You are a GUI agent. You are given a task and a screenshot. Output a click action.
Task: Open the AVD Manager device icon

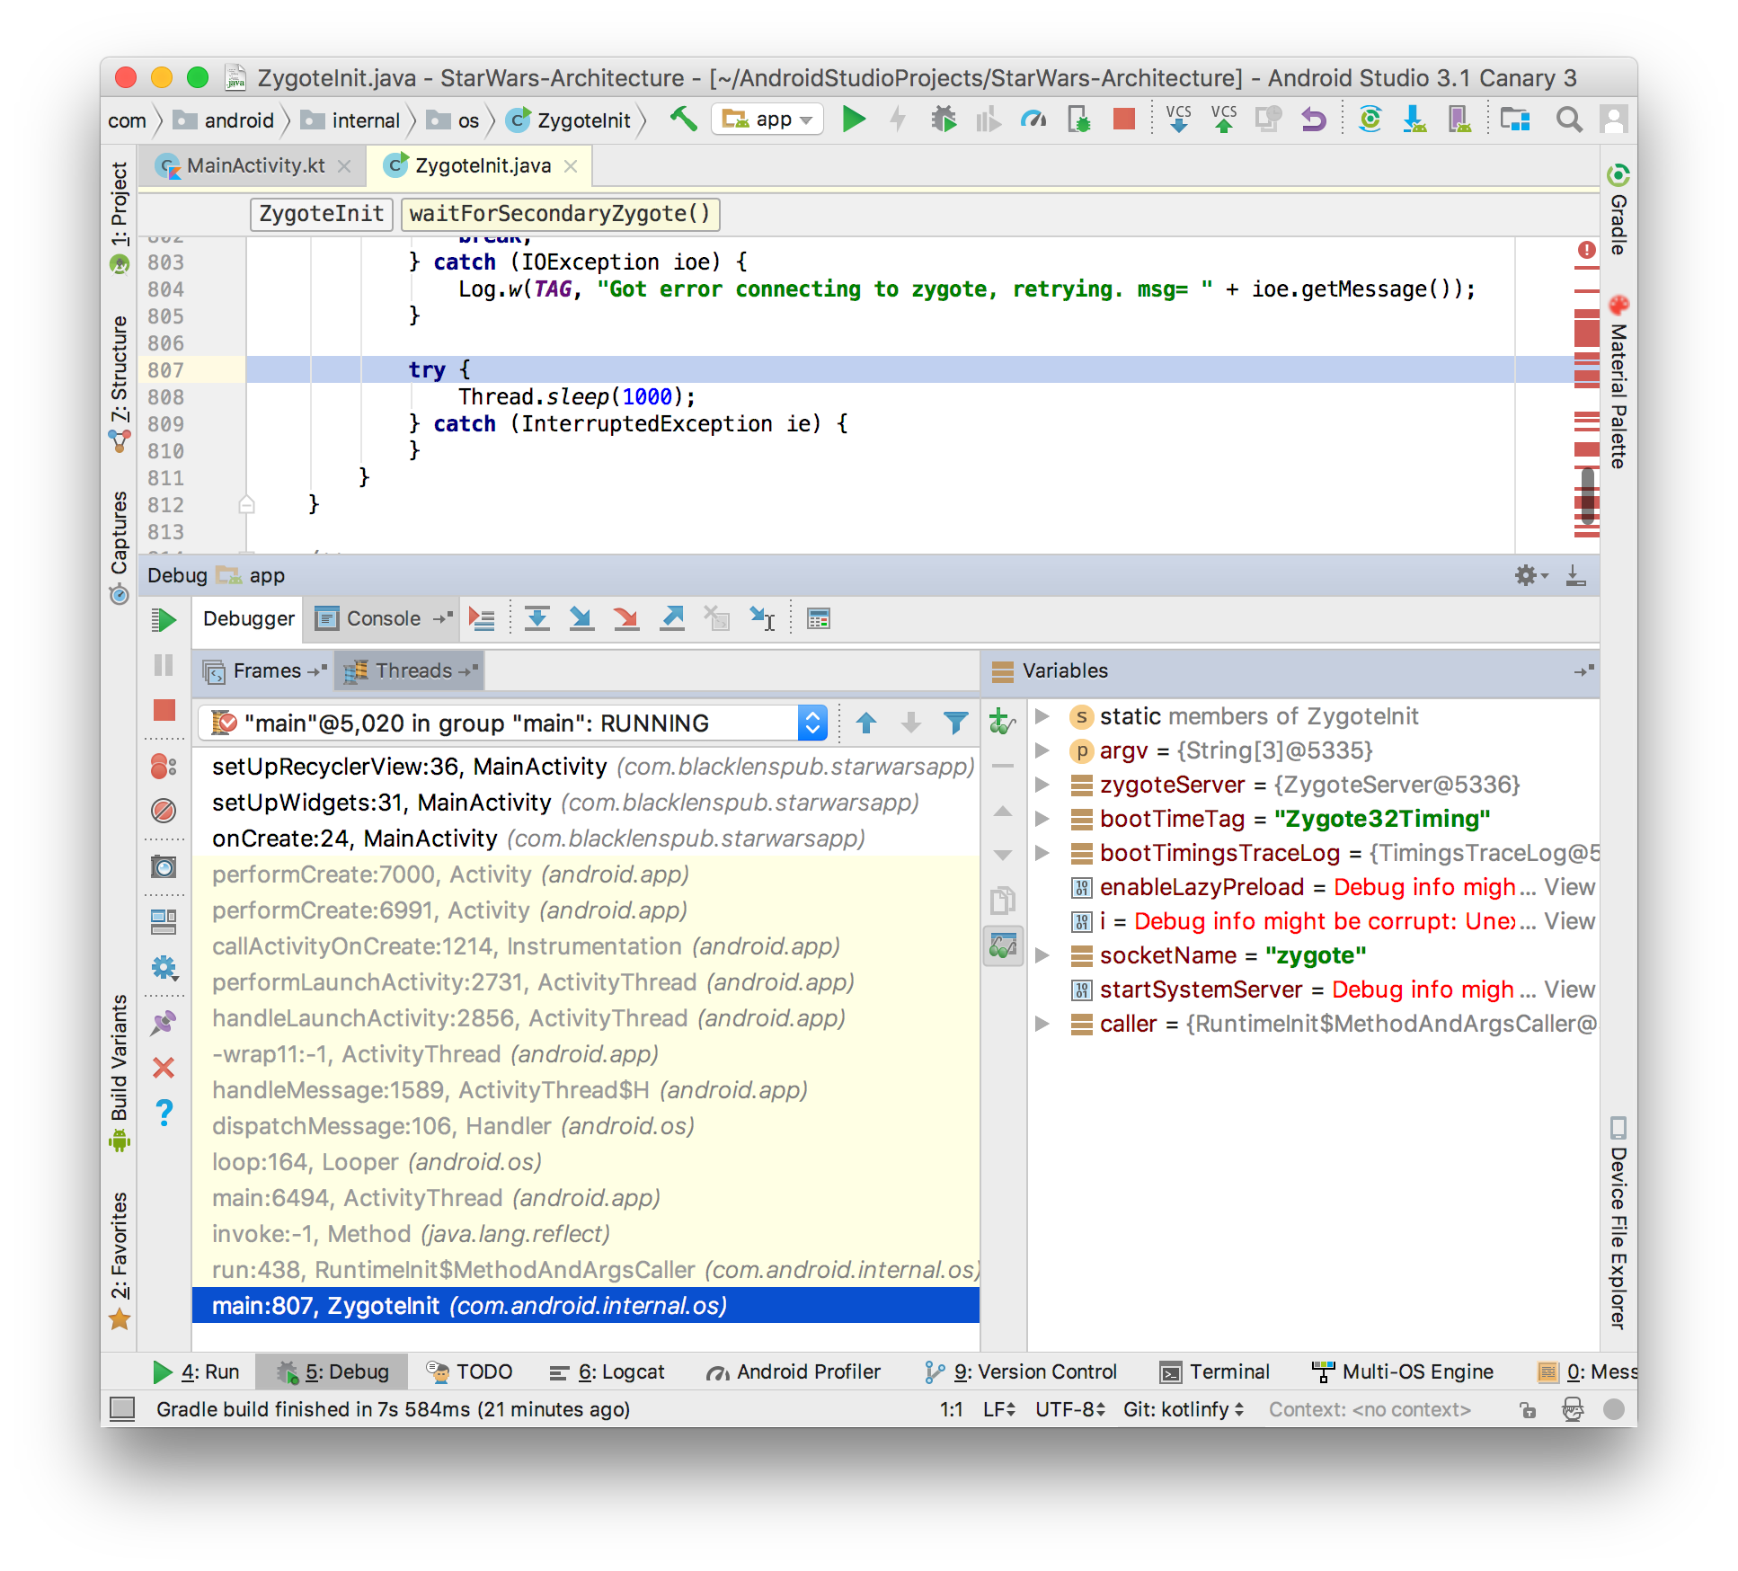[x=1459, y=119]
